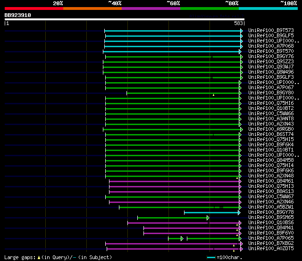Click the green ~80% identity legend segment

210,8
